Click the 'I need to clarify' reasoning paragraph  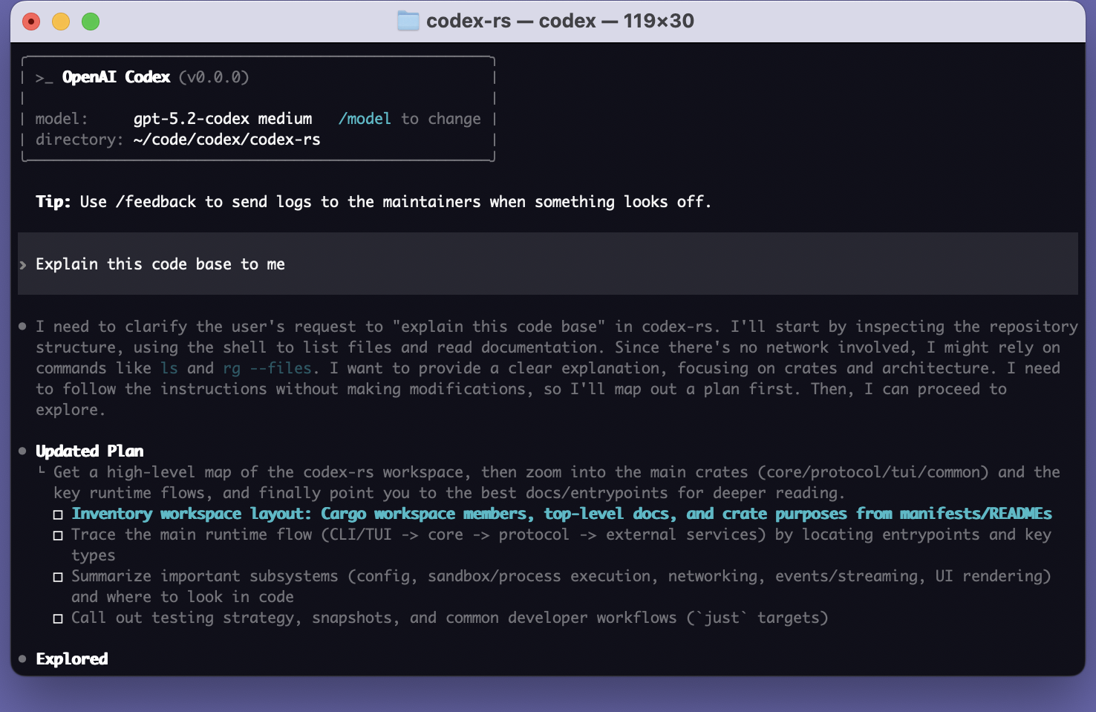click(x=557, y=368)
